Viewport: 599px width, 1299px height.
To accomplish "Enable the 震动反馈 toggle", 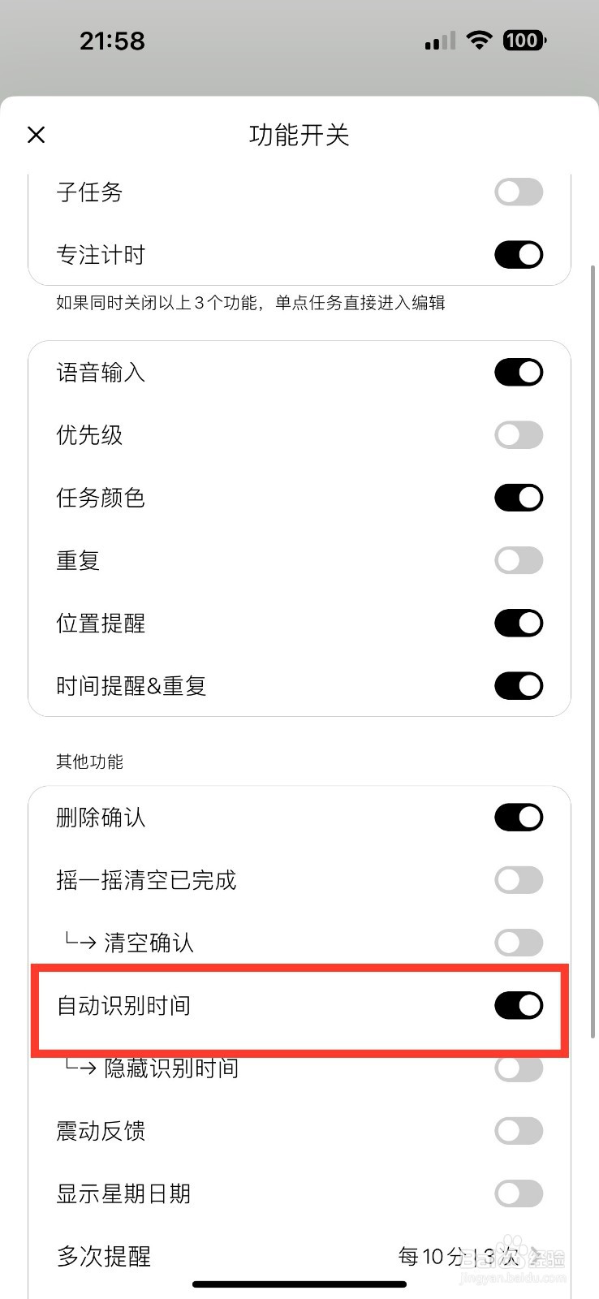I will (519, 1131).
